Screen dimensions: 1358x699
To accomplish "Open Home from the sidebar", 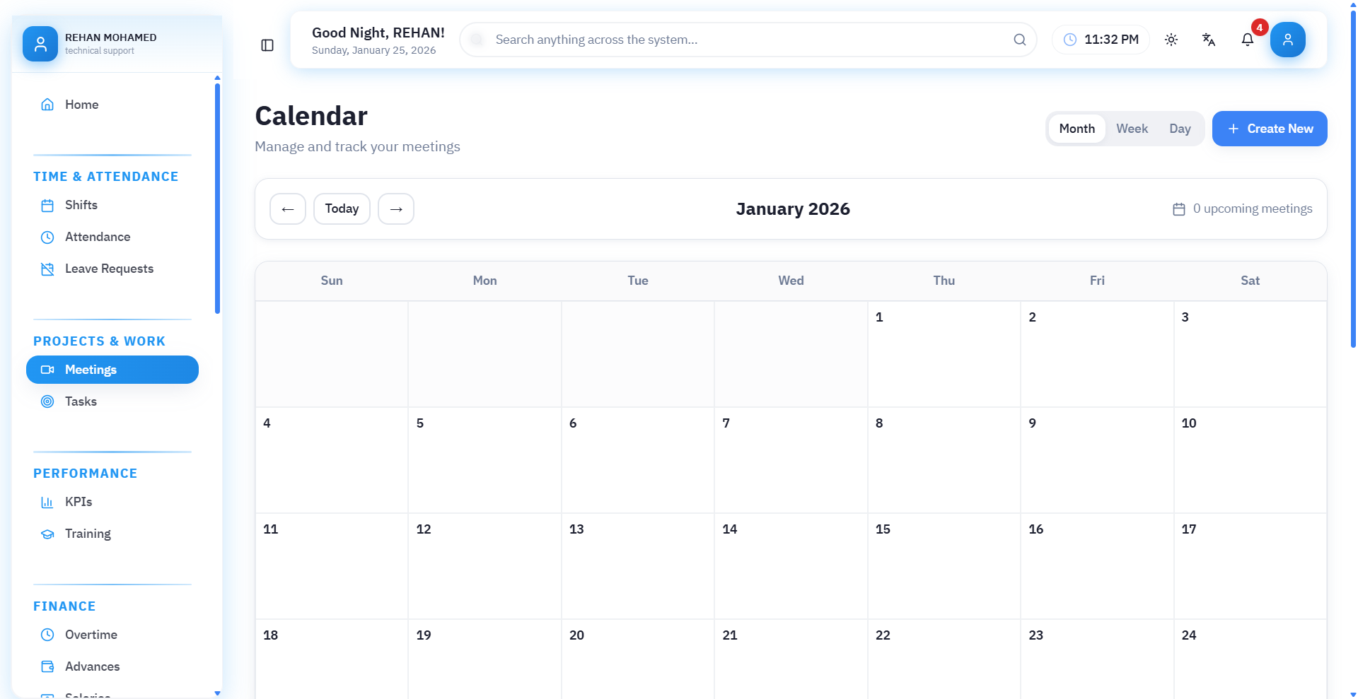I will [x=81, y=105].
